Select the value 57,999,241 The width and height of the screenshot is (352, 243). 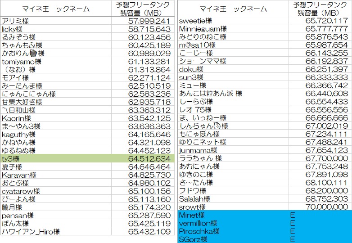click(149, 21)
